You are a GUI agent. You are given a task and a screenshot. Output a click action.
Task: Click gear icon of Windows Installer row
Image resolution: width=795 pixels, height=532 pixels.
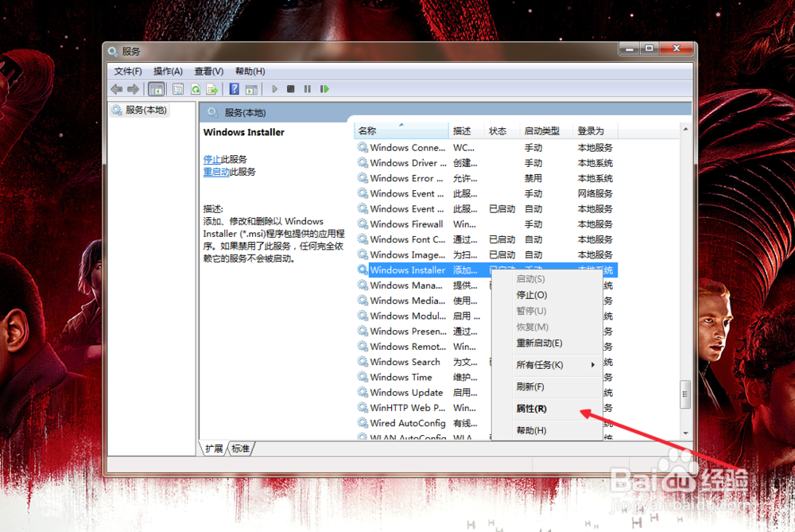click(363, 270)
